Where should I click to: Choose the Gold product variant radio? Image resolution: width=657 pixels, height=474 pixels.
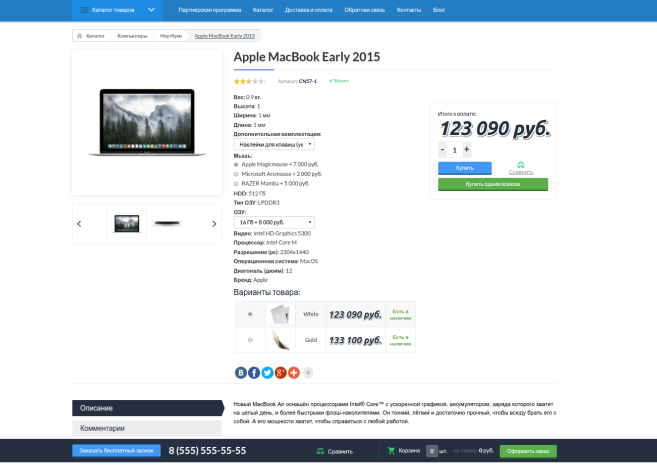coord(250,340)
